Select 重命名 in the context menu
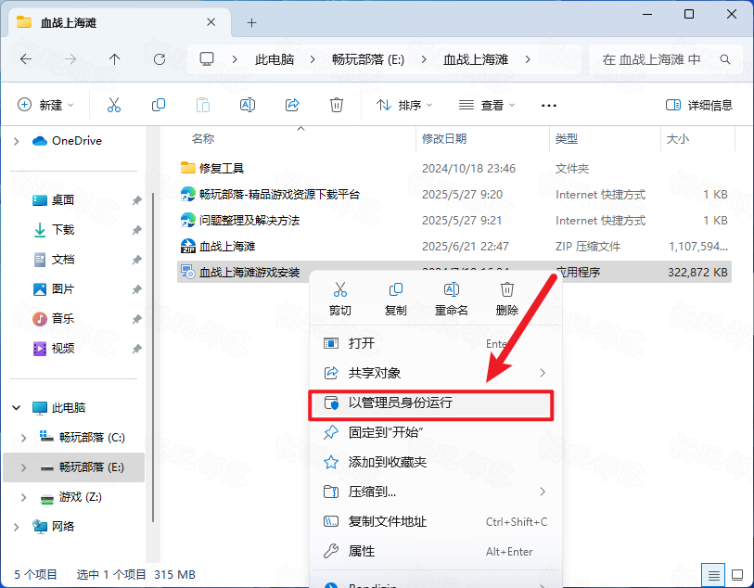 (451, 298)
